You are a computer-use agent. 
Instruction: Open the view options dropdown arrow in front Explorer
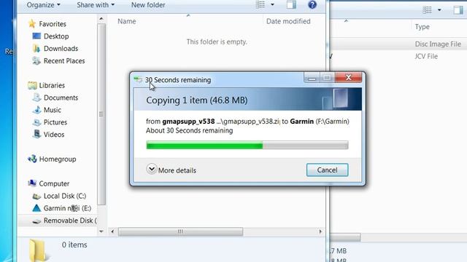pos(272,4)
